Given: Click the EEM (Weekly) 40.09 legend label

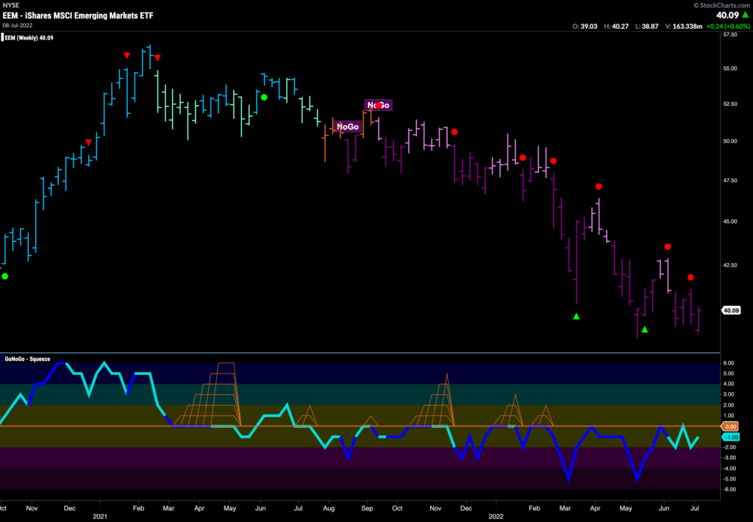Looking at the screenshot, I should tap(29, 38).
